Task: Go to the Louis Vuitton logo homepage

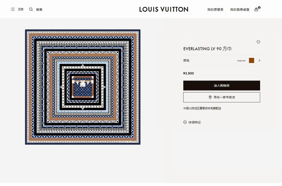Action: 164,10
